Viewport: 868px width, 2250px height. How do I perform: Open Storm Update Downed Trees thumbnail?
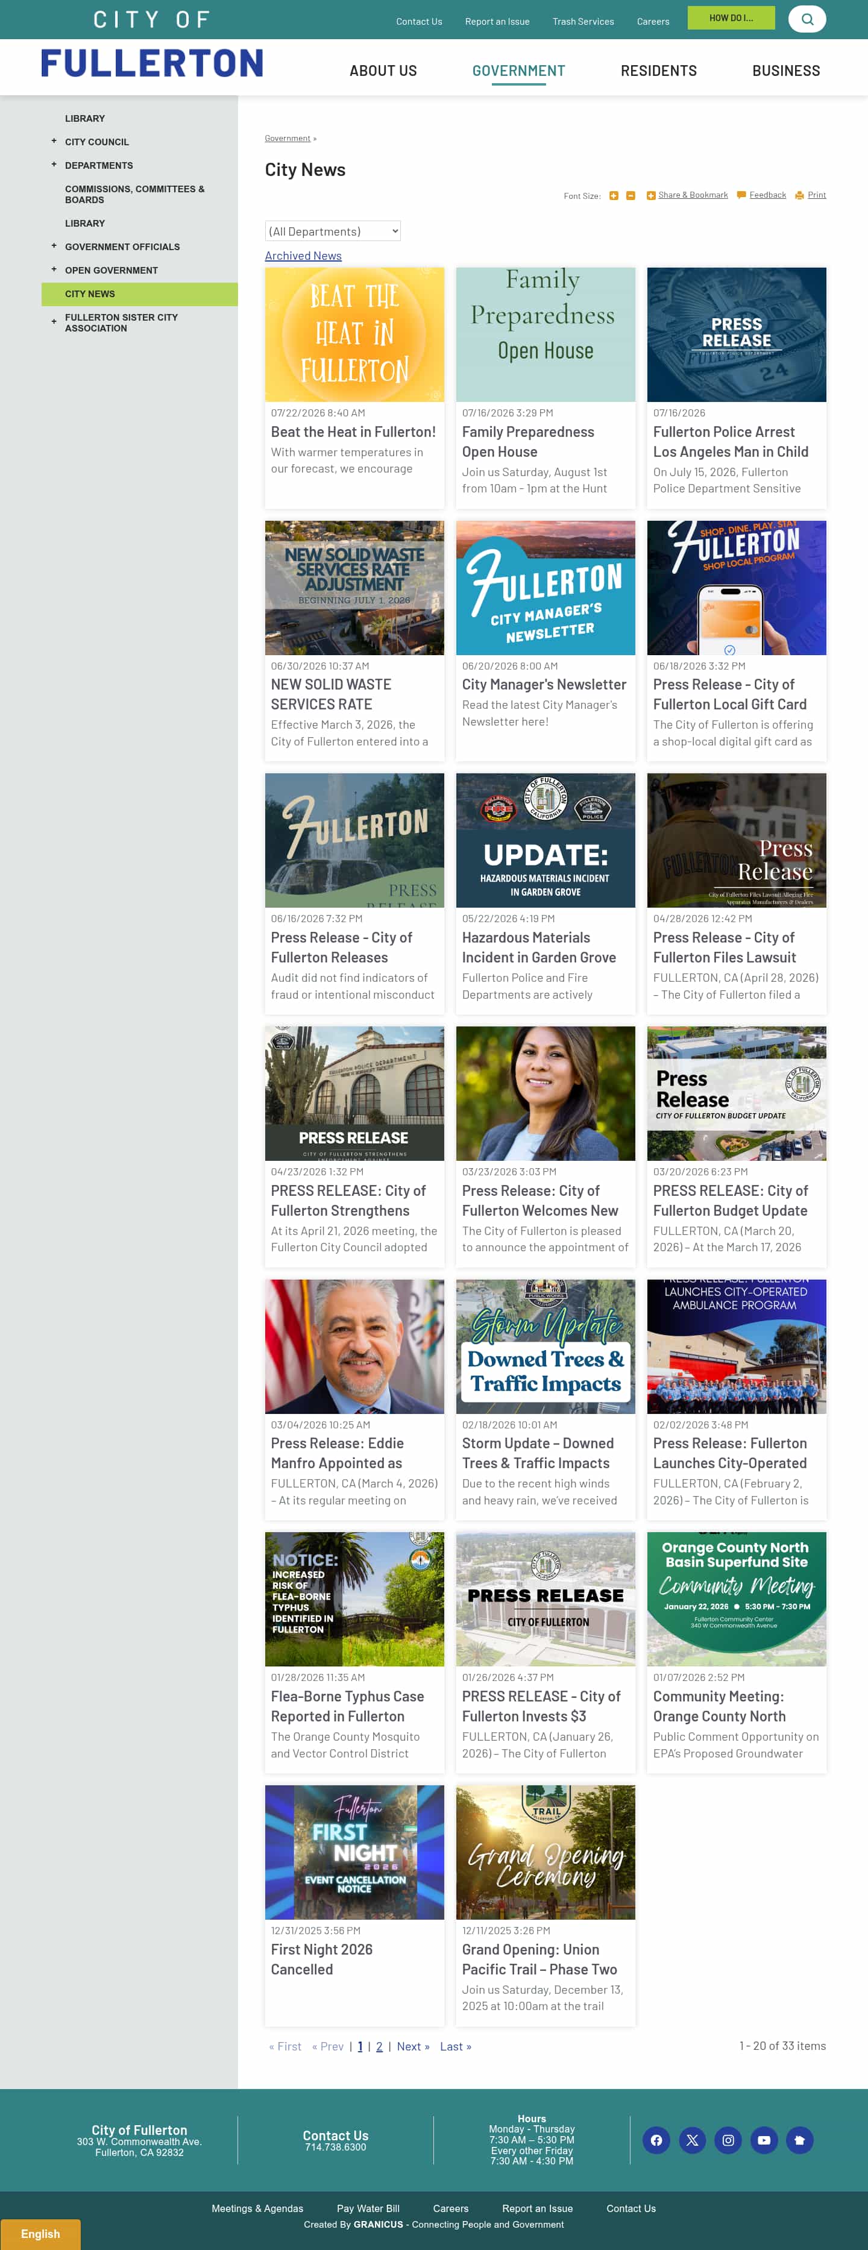coord(546,1347)
